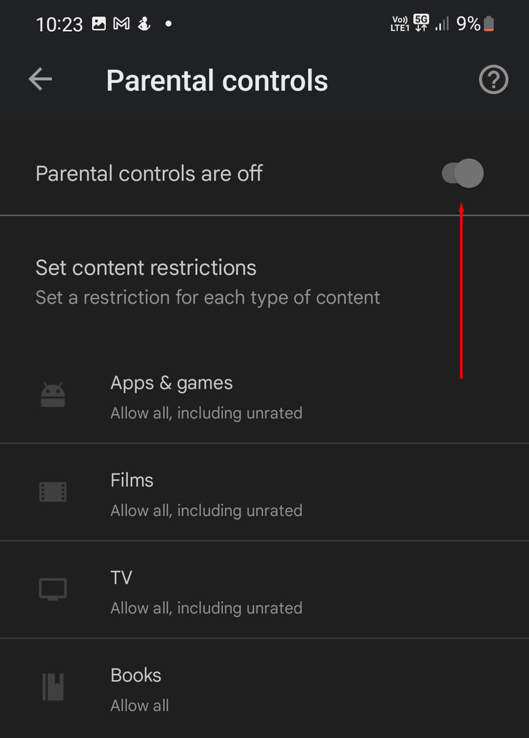The image size is (529, 738).
Task: Tap 'Set content restrictions' heading
Action: coord(146,268)
